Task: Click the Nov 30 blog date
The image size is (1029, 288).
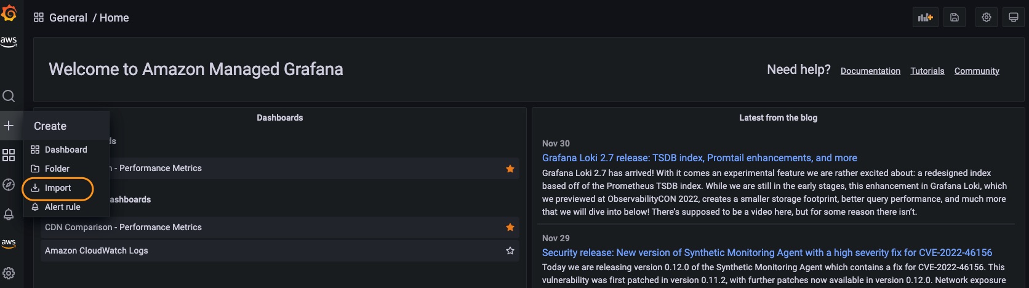Action: coord(556,143)
